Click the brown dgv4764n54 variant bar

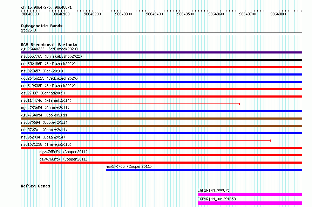pos(161,119)
